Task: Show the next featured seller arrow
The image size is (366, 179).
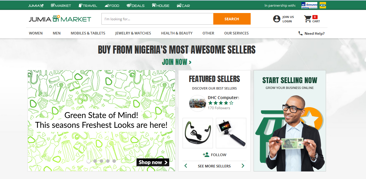Action: [243, 166]
